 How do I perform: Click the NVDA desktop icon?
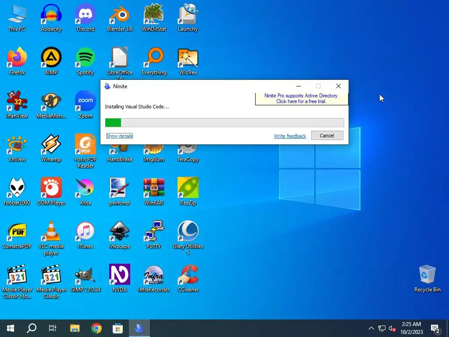coord(120,279)
